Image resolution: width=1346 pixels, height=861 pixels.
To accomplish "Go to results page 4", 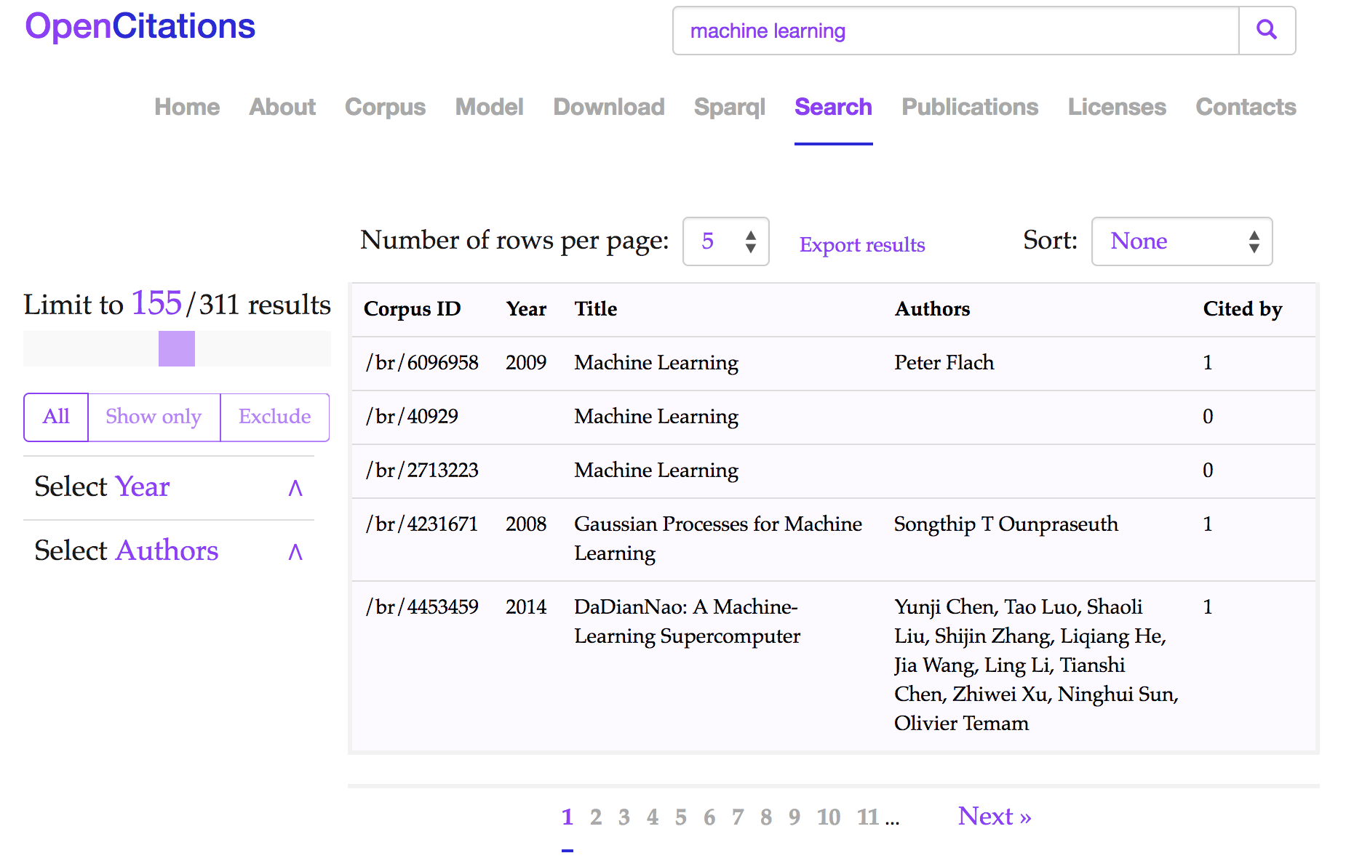I will click(653, 817).
